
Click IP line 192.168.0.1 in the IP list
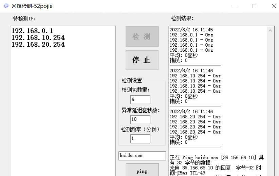[32, 31]
